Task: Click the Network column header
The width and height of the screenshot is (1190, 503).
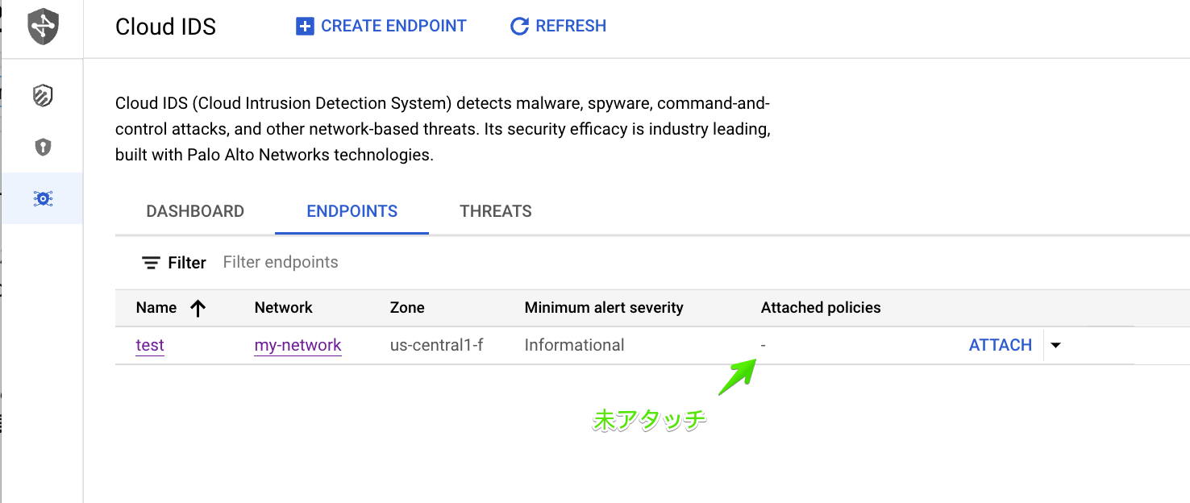Action: click(283, 308)
